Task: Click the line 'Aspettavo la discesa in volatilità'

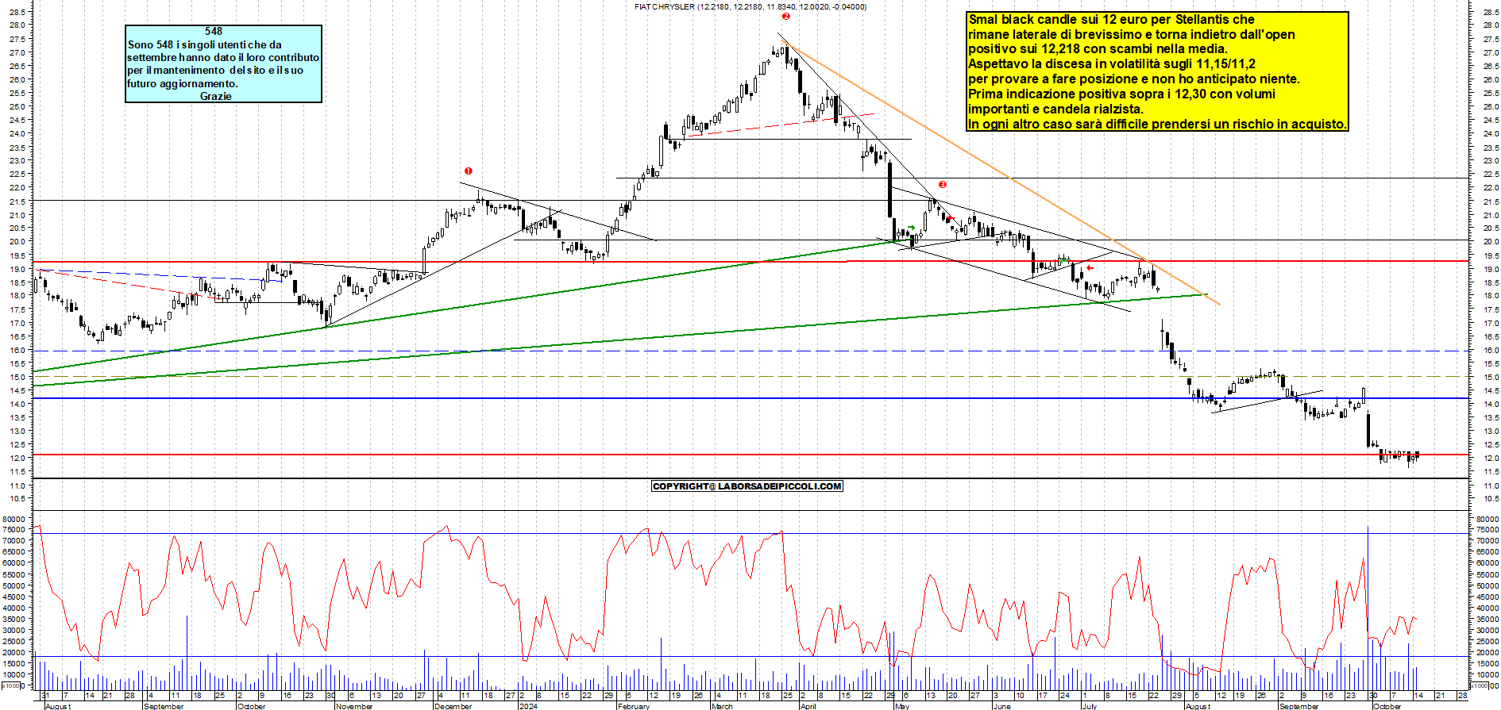Action: pos(1112,63)
